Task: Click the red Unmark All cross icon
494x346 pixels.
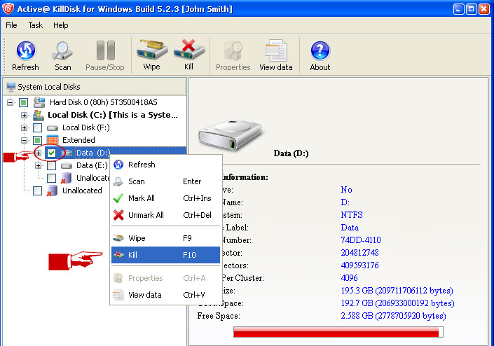Action: (118, 215)
